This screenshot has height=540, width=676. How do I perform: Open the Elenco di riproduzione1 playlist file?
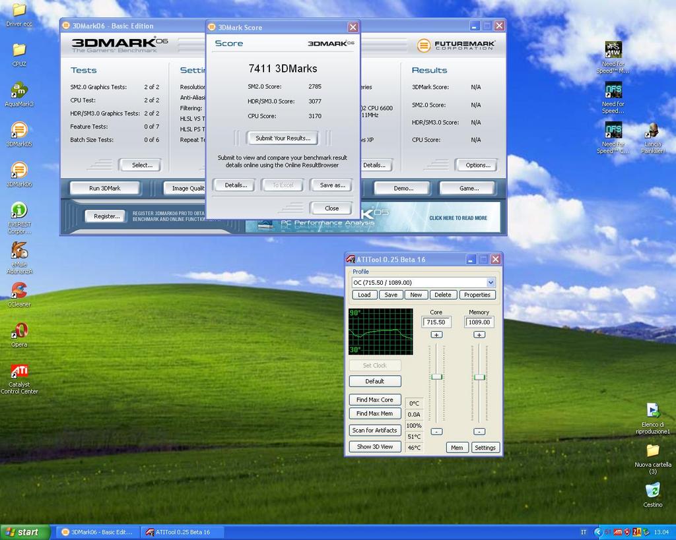tap(653, 419)
